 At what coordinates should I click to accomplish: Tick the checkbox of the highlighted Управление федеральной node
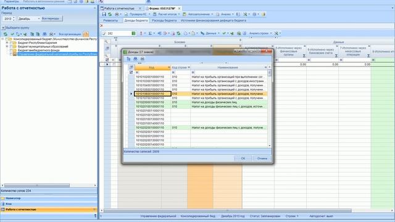tap(11, 54)
